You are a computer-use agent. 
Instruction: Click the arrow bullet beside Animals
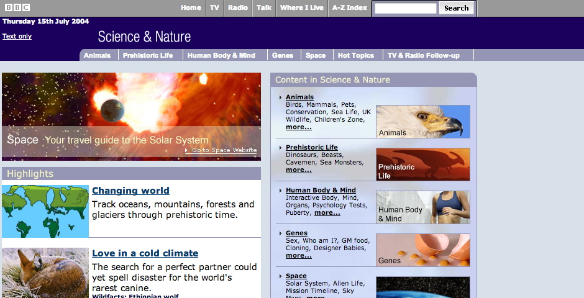point(280,97)
